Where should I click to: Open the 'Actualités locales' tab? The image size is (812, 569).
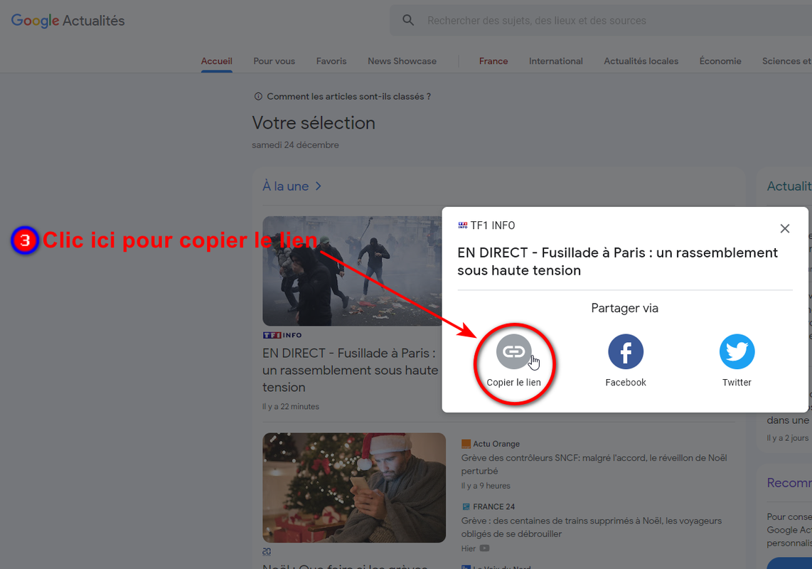[641, 61]
